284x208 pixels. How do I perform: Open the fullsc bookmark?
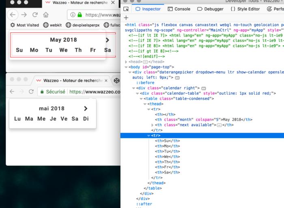[112, 25]
